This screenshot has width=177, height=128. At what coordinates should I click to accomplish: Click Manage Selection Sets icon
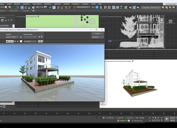coord(74,7)
